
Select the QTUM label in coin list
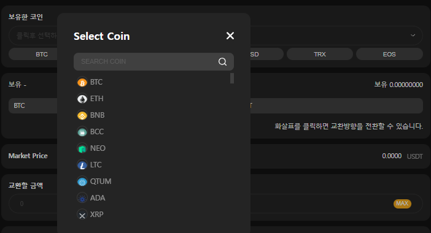(x=101, y=181)
